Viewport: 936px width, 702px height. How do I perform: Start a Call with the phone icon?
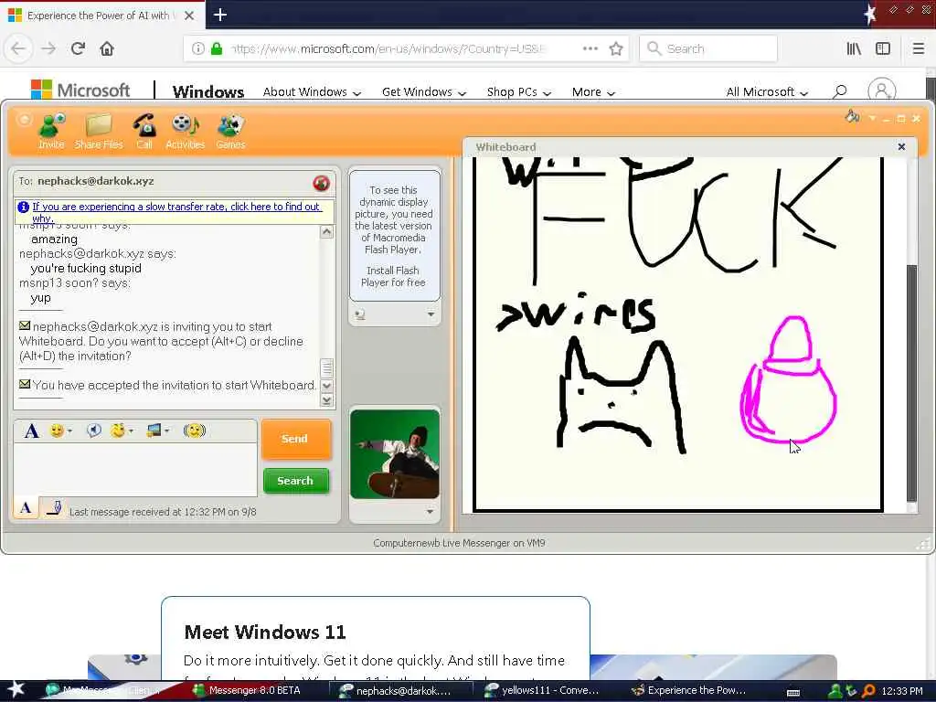click(144, 132)
